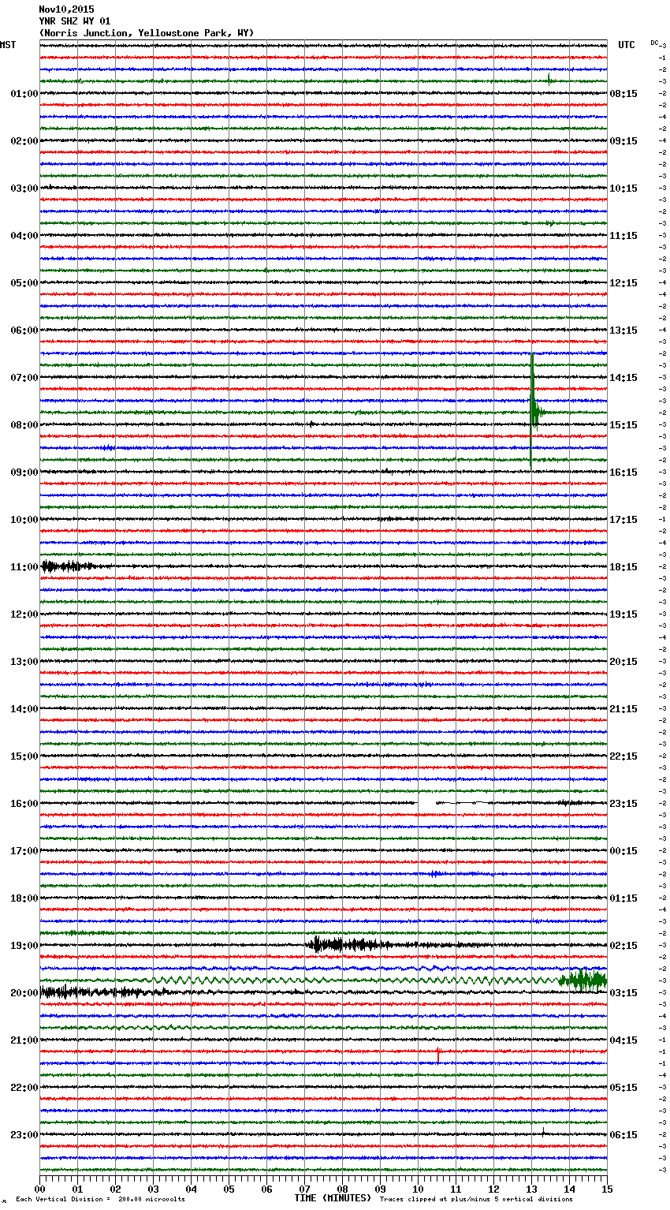The width and height of the screenshot is (670, 1210).
Task: Click the 04:00 MST time label
Action: pos(24,236)
